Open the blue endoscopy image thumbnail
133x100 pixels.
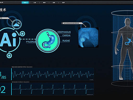pos(88,38)
